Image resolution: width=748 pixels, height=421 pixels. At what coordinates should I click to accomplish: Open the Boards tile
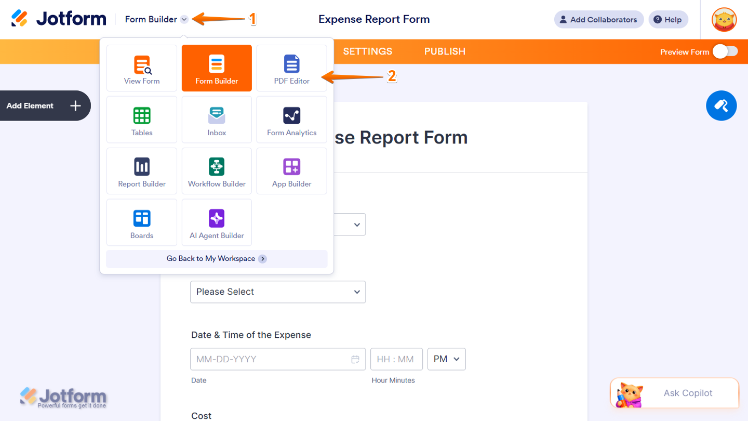coord(142,222)
